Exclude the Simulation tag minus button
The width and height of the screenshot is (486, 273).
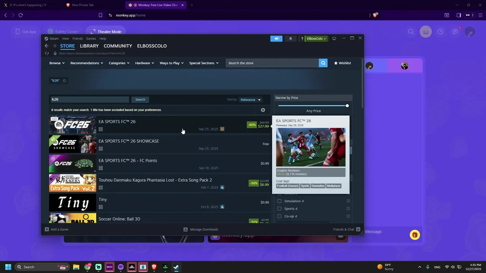pyautogui.click(x=348, y=201)
